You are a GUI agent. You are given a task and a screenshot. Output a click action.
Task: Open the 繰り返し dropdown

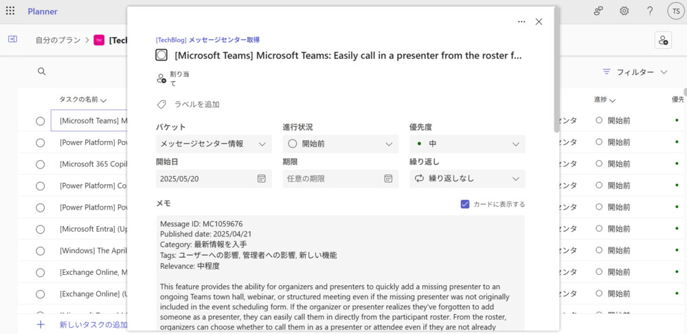click(467, 179)
